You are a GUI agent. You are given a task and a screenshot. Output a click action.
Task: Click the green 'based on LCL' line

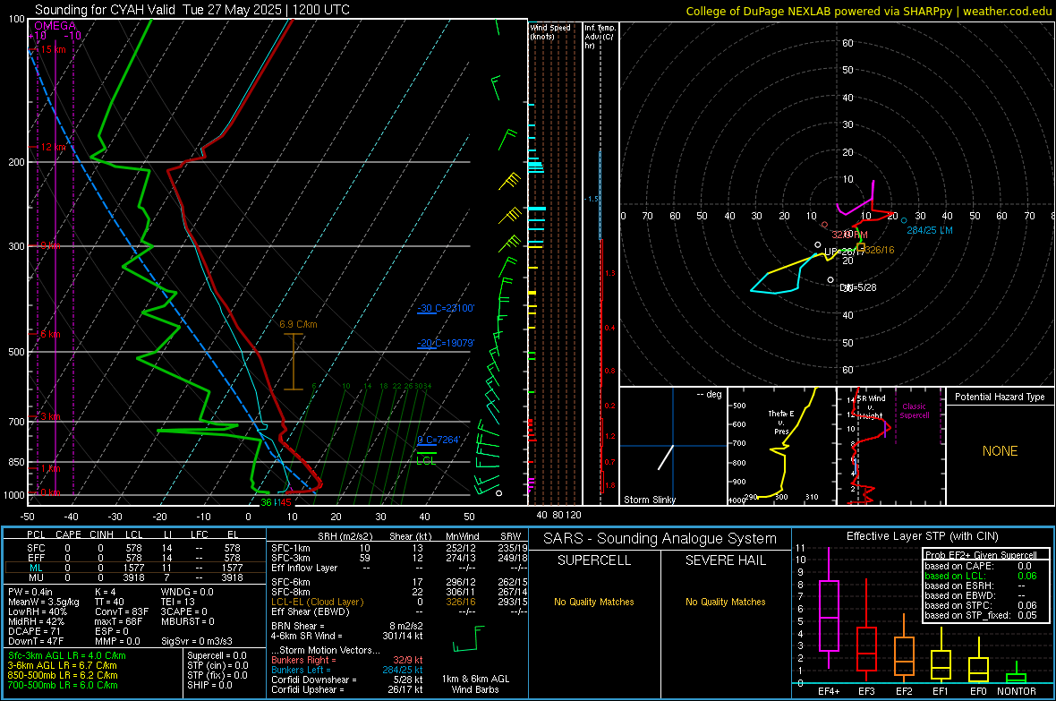click(981, 576)
